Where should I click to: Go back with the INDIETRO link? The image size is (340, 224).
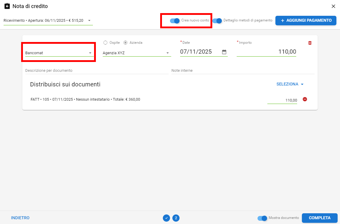point(20,218)
